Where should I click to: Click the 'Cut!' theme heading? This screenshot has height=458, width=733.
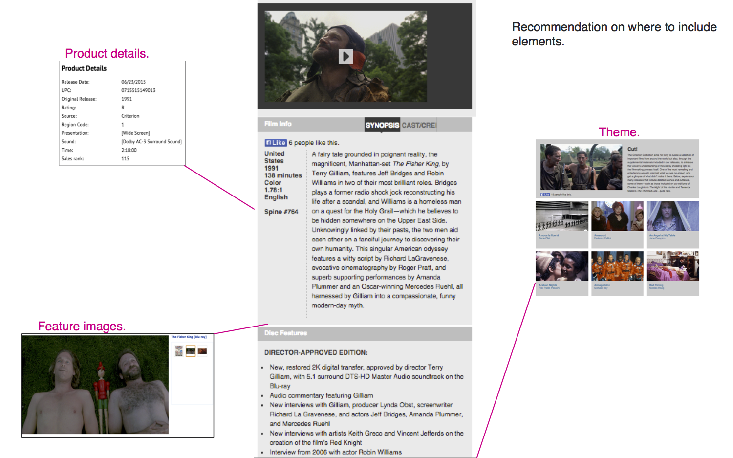point(632,149)
